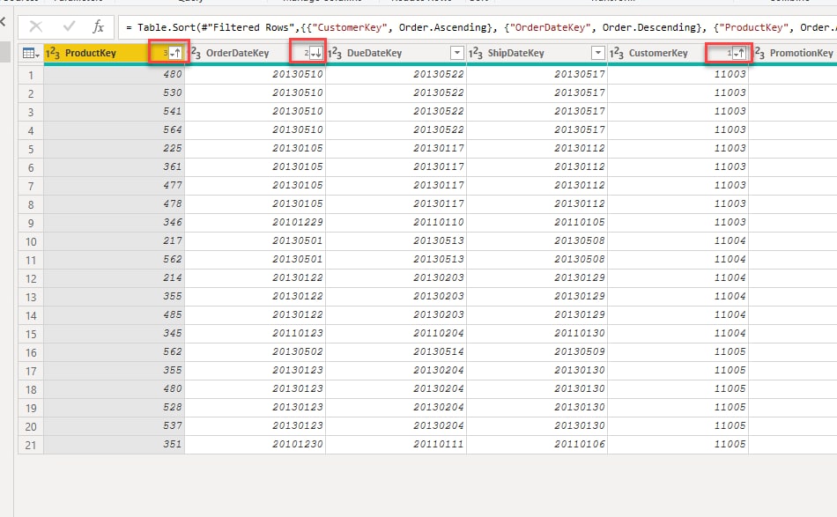Select row number 1
The height and width of the screenshot is (517, 837).
31,75
